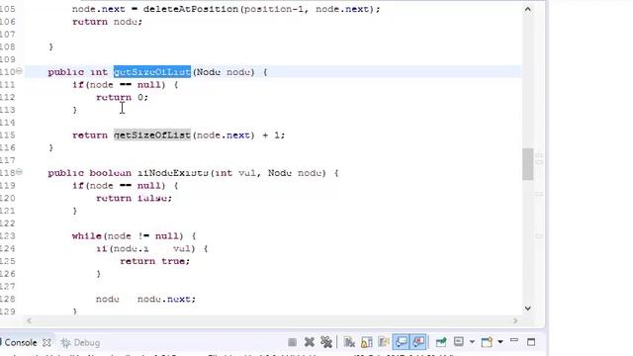The image size is (633, 356).
Task: Click Remove Launch icon in Console
Action: click(x=310, y=342)
